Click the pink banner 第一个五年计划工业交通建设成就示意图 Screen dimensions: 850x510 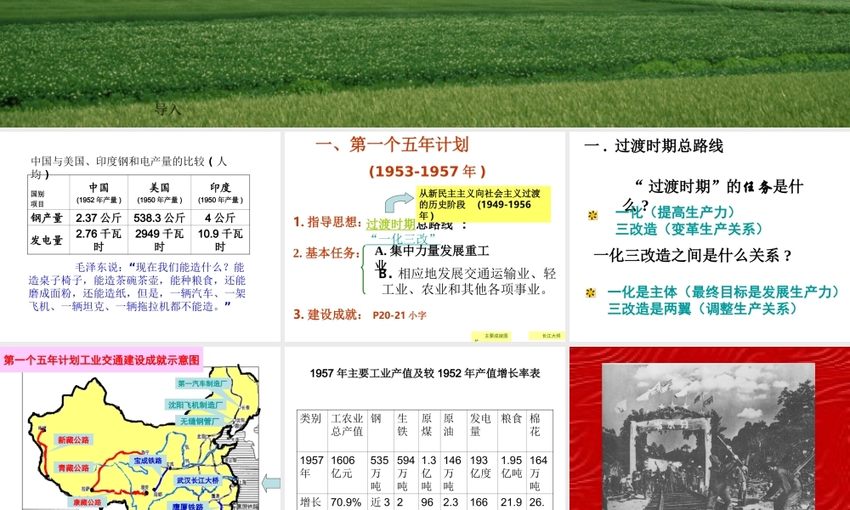click(x=102, y=360)
